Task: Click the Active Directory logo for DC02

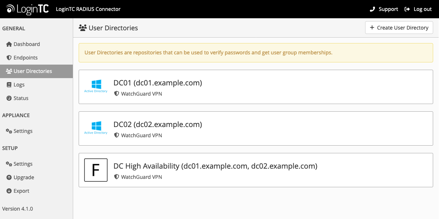Action: pos(95,126)
